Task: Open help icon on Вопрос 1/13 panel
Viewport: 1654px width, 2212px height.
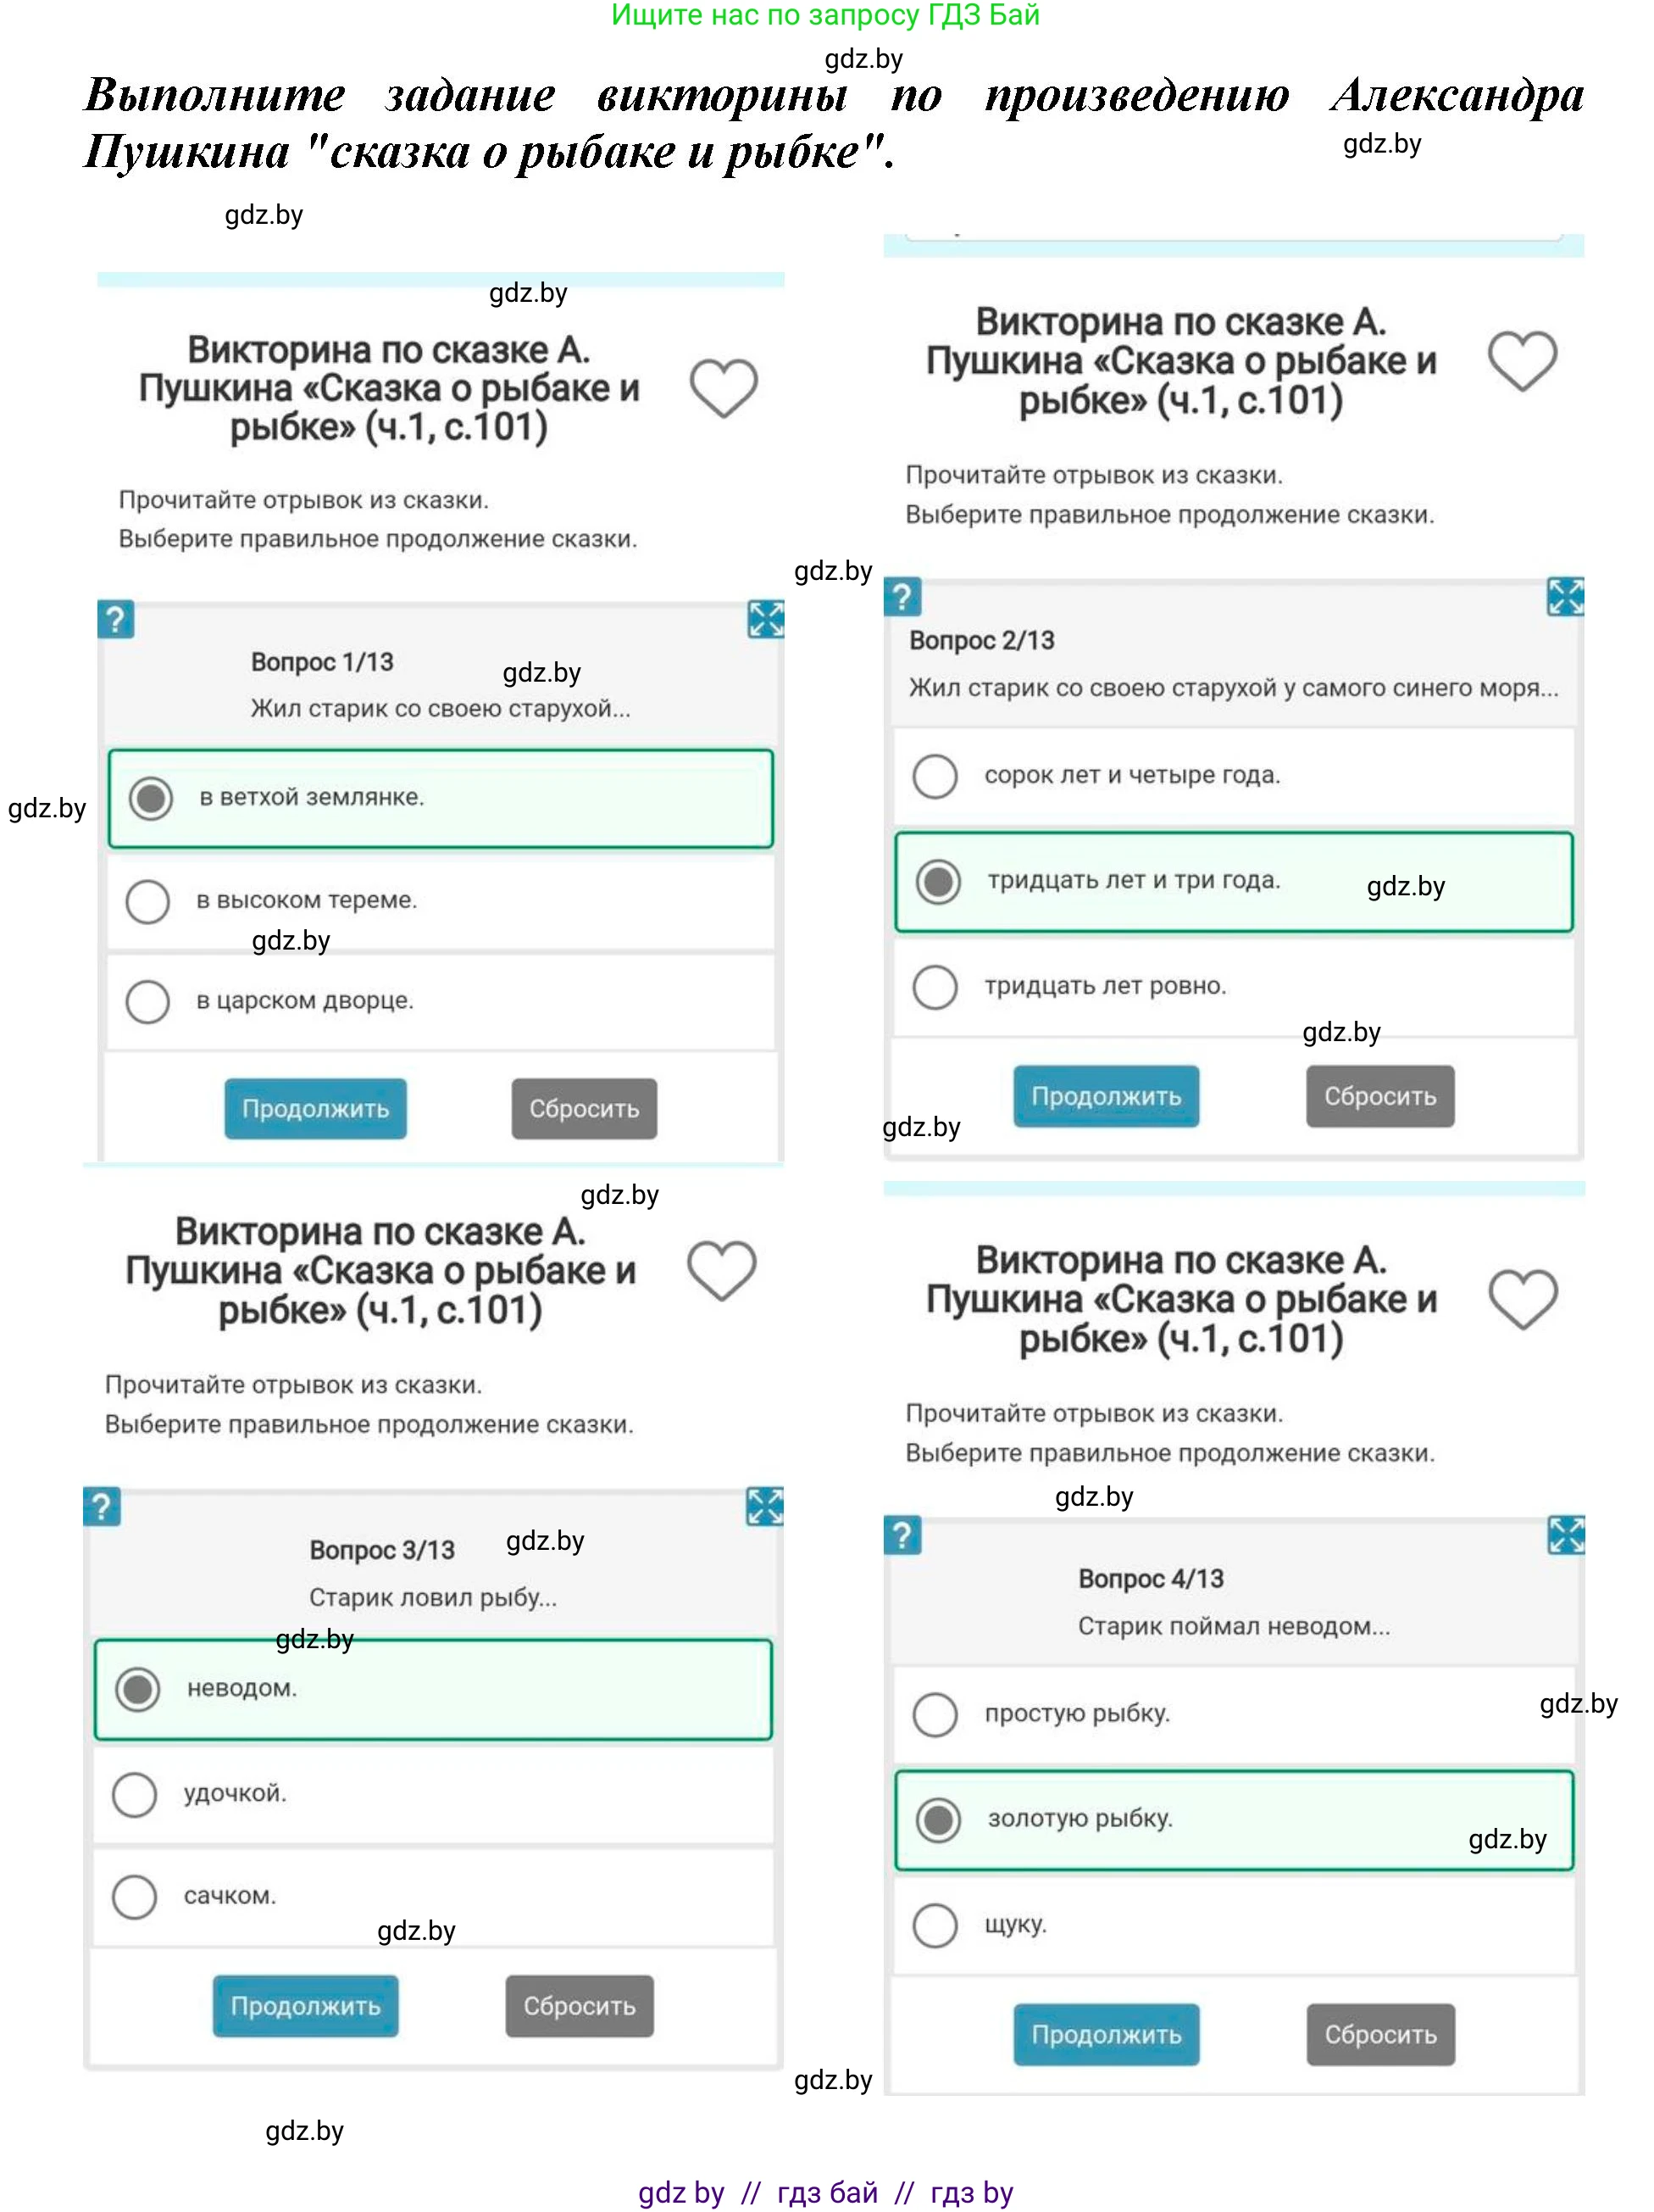Action: [116, 619]
